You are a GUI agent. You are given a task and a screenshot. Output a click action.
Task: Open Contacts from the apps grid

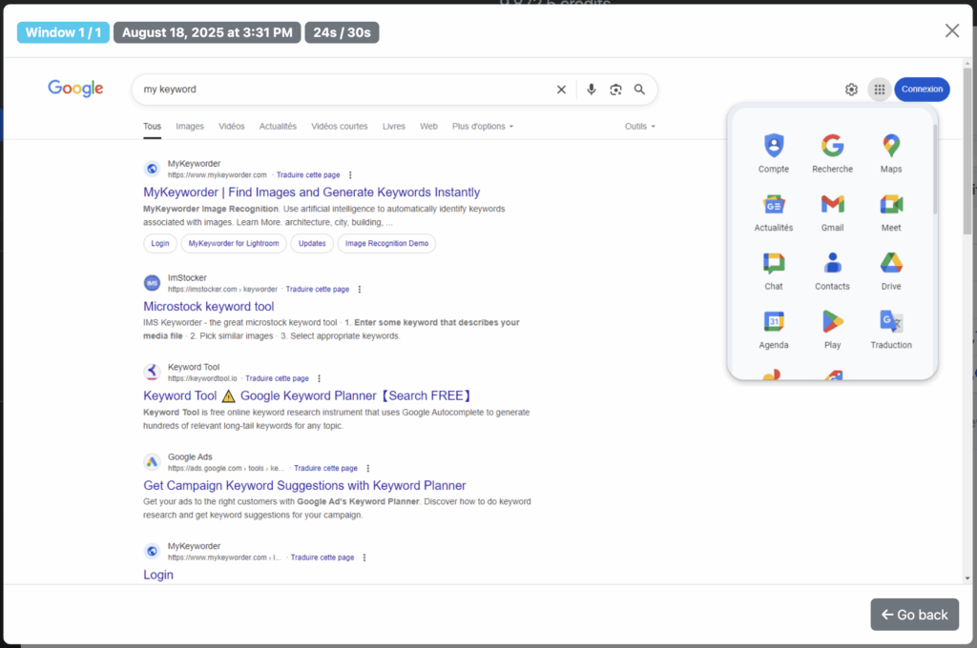(832, 270)
